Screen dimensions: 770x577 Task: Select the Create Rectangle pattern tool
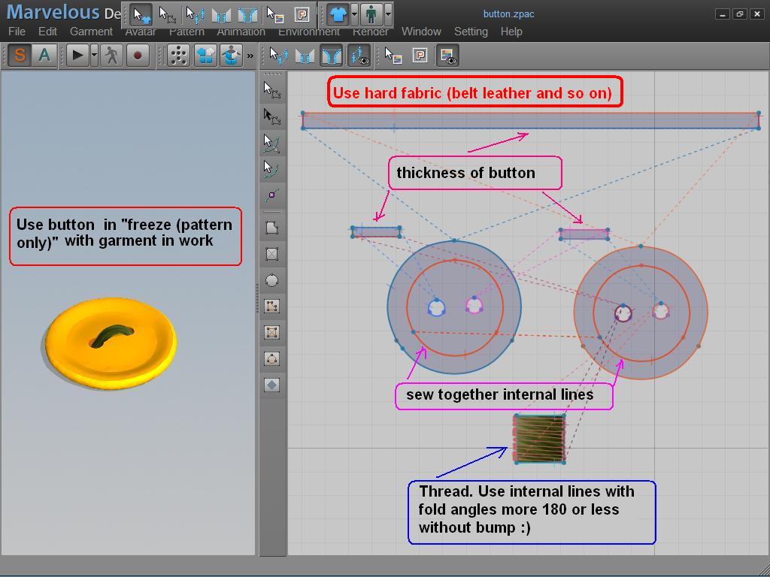(x=272, y=254)
